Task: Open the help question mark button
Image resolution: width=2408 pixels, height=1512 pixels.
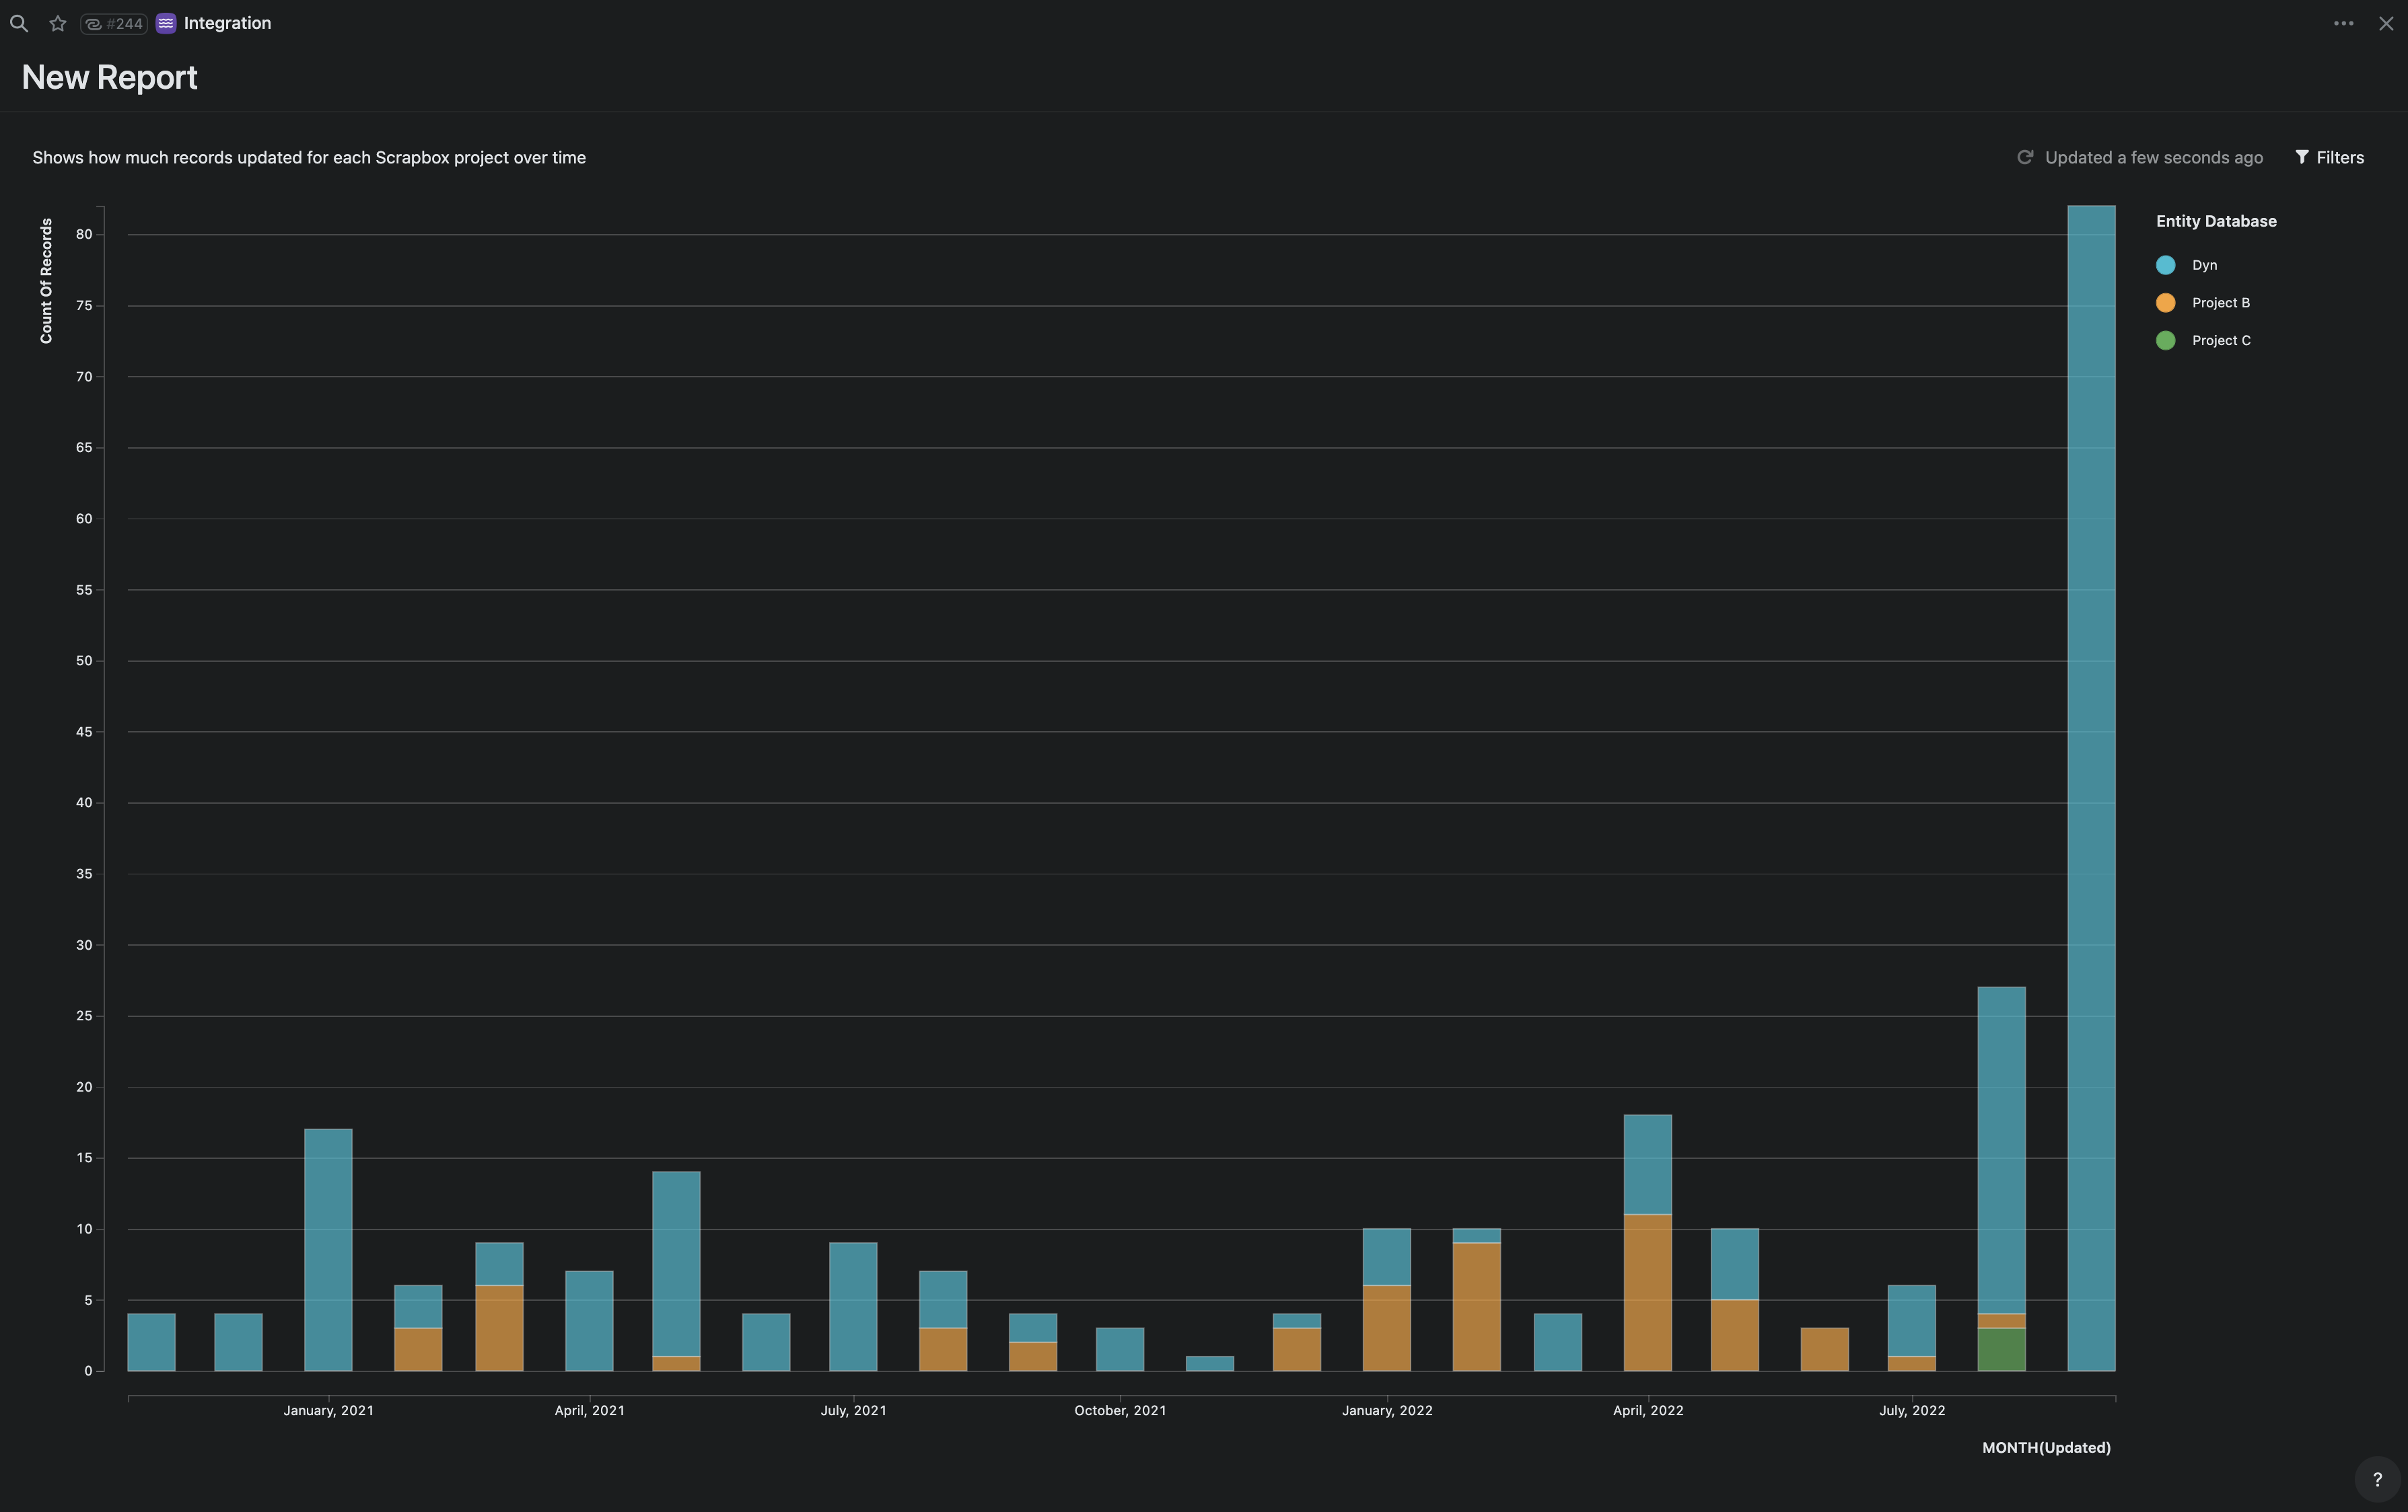Action: coord(2377,1479)
